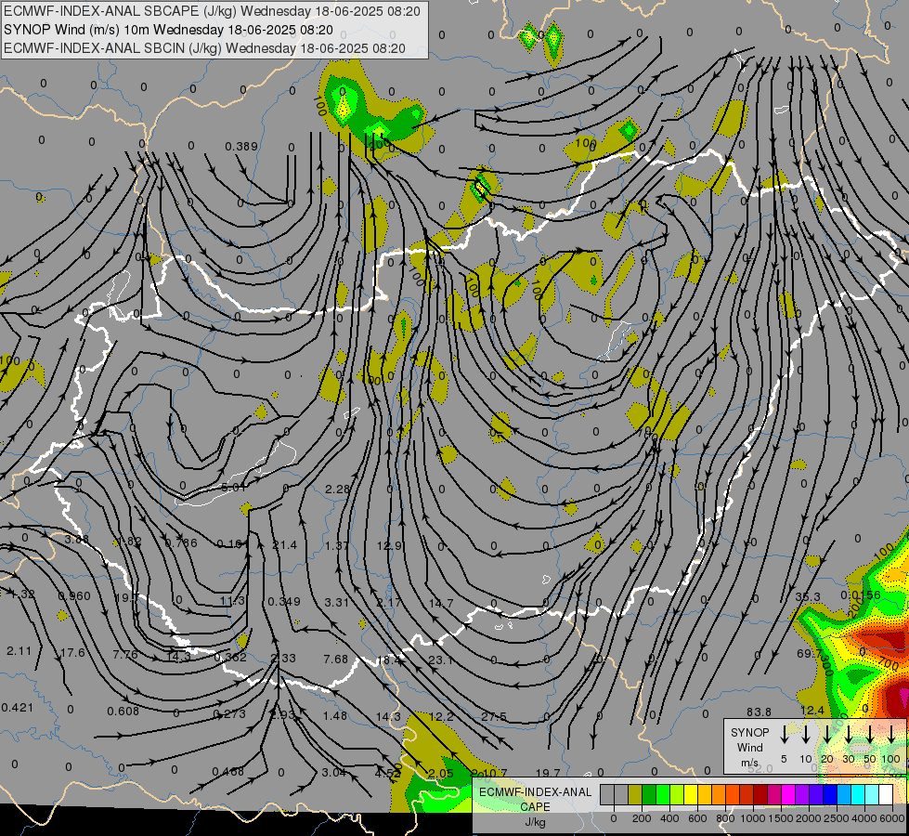Click the wind arrow above the 10 m/s label
This screenshot has height=836, width=909.
point(806,734)
